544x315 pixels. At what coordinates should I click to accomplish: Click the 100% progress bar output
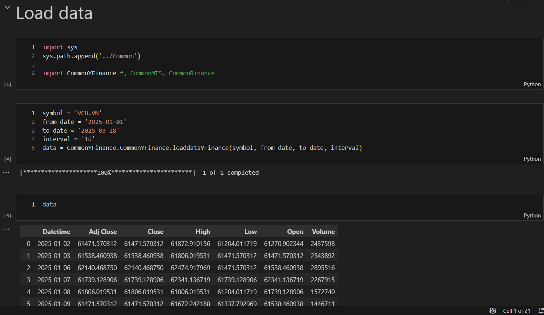click(108, 172)
